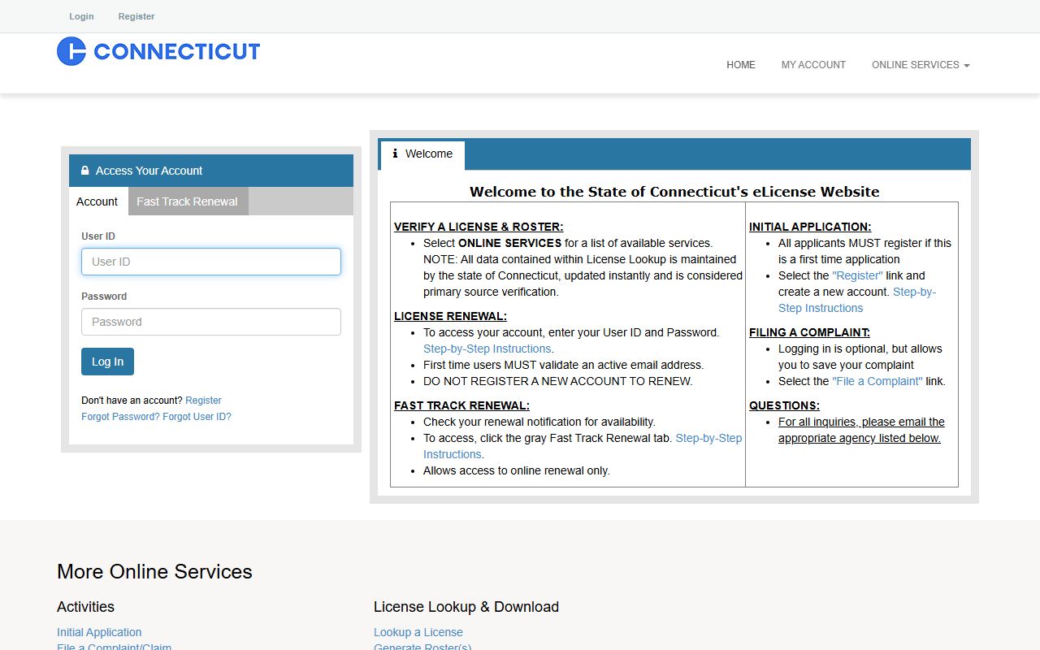Click the More Online Services heading
The width and height of the screenshot is (1040, 650).
154,571
